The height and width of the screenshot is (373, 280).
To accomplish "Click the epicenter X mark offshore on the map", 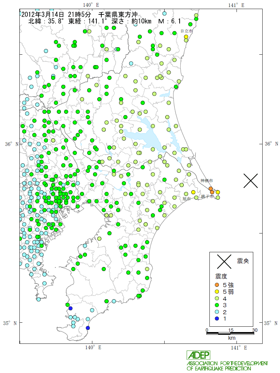I will pos(251,181).
